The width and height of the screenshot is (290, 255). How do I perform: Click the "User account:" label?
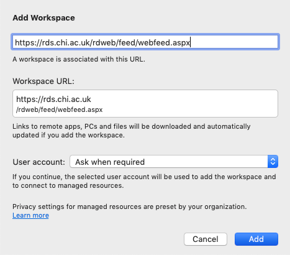(39, 162)
